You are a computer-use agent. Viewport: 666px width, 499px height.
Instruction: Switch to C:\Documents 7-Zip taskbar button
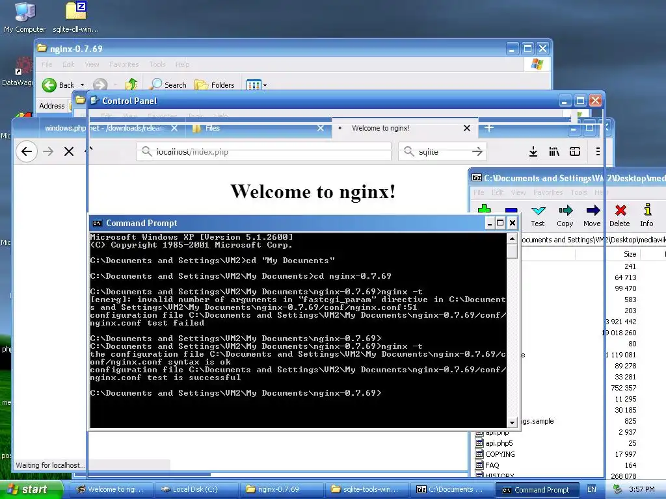451,490
